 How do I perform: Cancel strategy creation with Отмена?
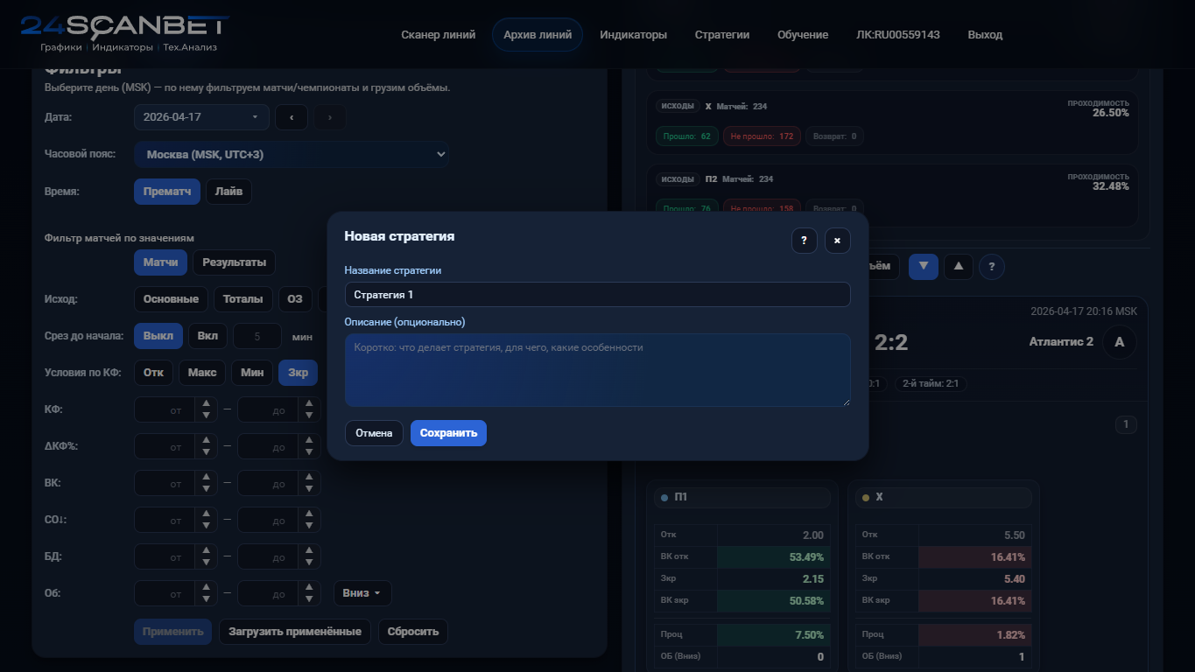(x=374, y=433)
